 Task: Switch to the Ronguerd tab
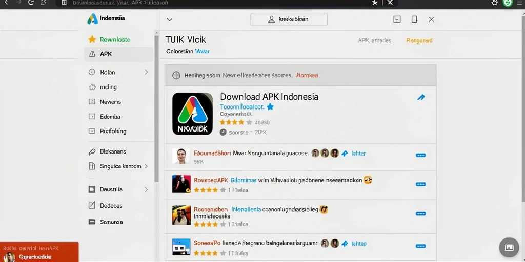point(419,41)
